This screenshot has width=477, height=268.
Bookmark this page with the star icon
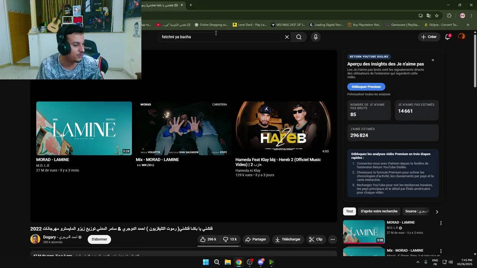pyautogui.click(x=437, y=16)
